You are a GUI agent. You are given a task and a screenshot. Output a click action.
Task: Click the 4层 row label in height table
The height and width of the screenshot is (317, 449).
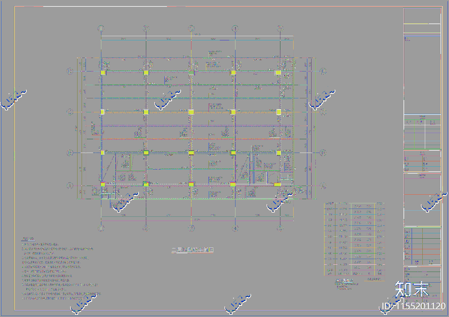[330, 253]
